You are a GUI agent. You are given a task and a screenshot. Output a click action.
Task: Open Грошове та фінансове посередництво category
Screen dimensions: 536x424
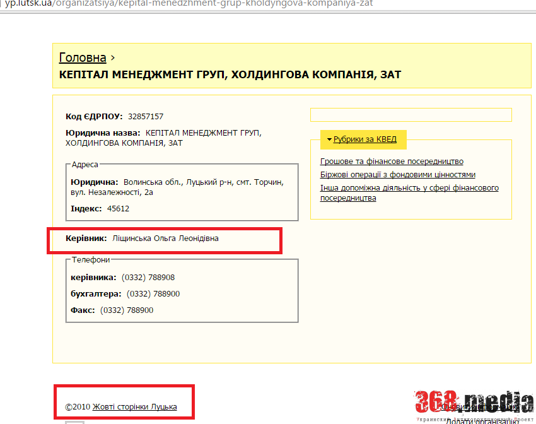click(392, 162)
